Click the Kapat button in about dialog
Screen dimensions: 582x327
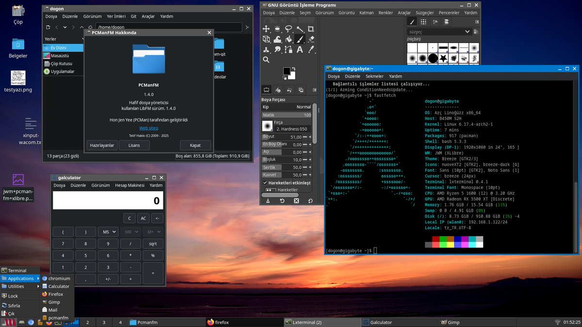(195, 145)
